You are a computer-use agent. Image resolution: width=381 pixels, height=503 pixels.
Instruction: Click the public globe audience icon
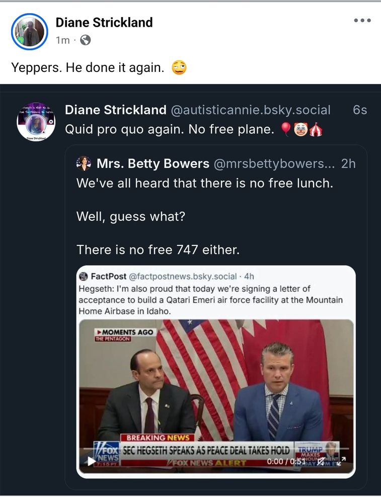[x=86, y=40]
